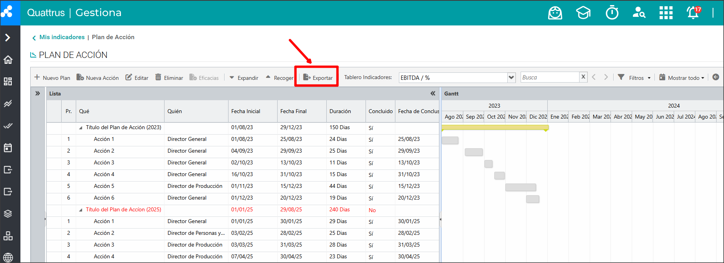Collapse the Título del Plan de Acción (2023) row
724x263 pixels.
(x=81, y=128)
